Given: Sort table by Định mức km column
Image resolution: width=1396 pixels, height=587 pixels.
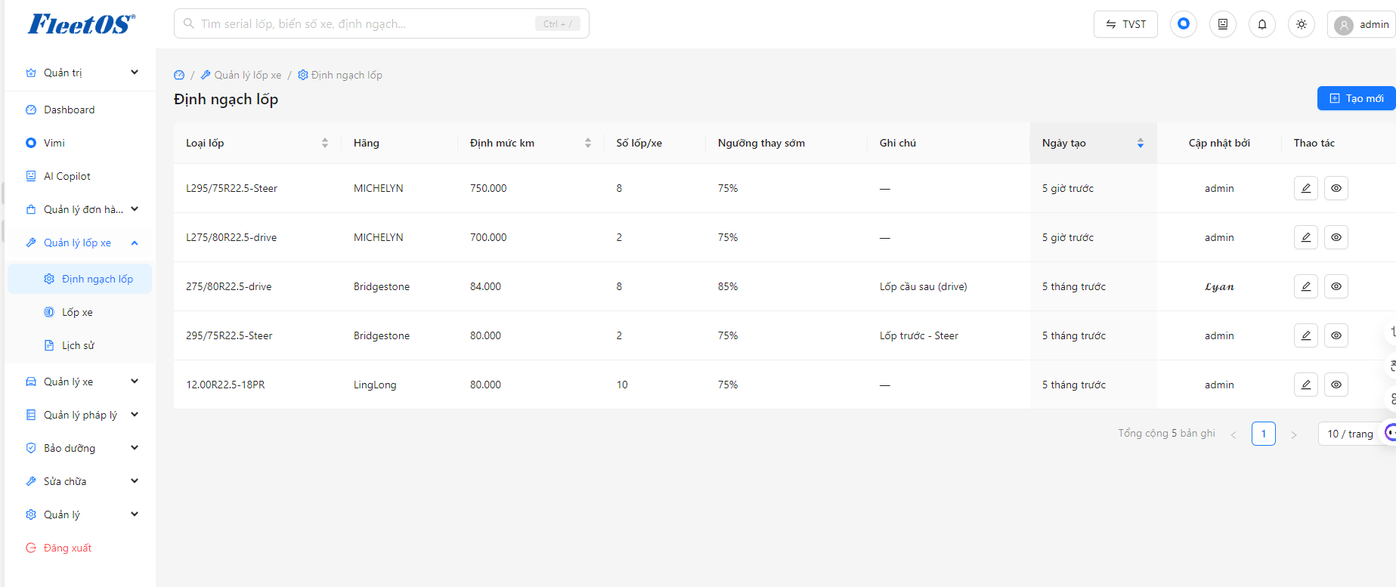Looking at the screenshot, I should [x=588, y=143].
